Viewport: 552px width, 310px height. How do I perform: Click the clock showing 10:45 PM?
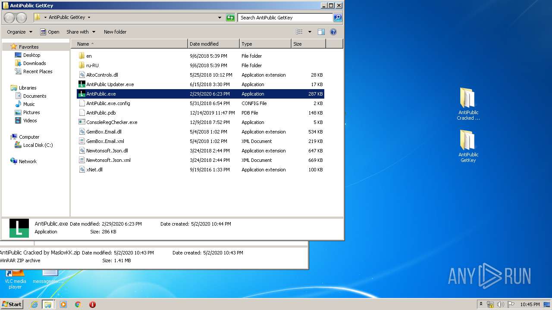click(530, 304)
